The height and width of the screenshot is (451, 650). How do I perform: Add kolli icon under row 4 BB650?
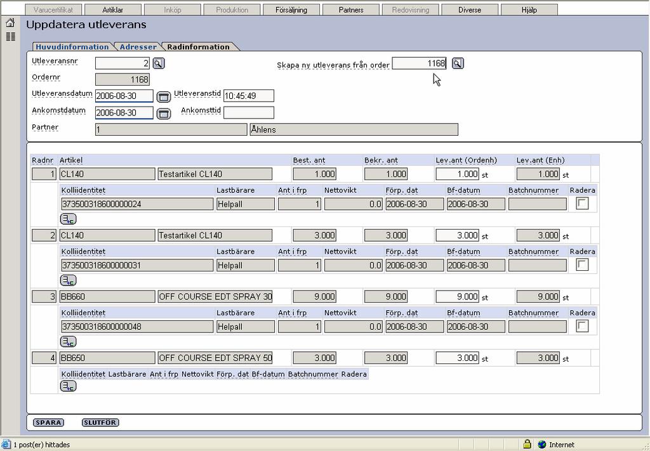coord(69,386)
